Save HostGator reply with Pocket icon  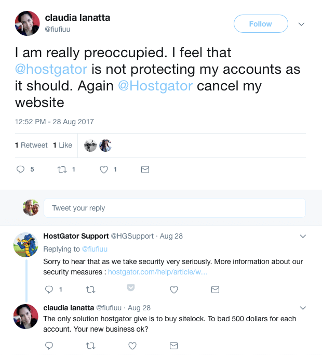coord(131,287)
